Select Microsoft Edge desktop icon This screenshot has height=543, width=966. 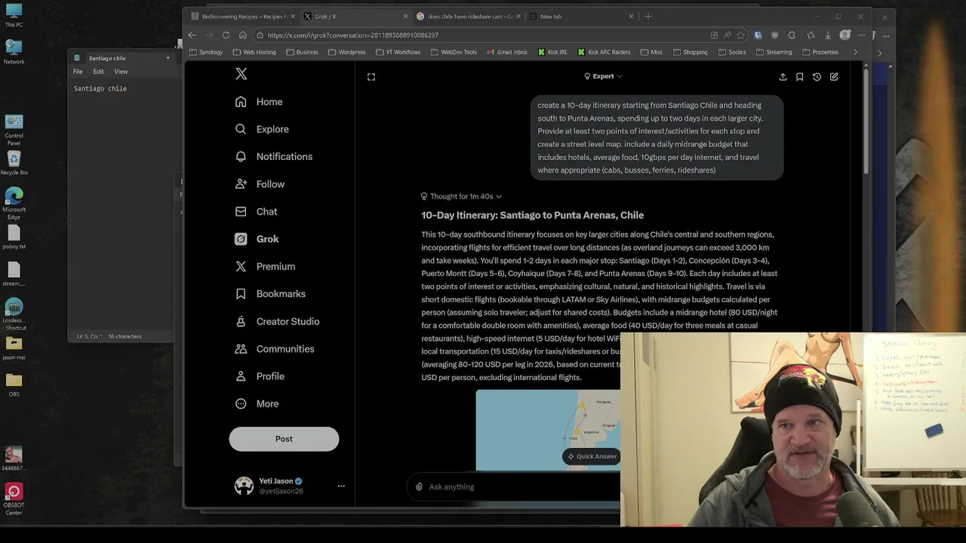click(14, 204)
